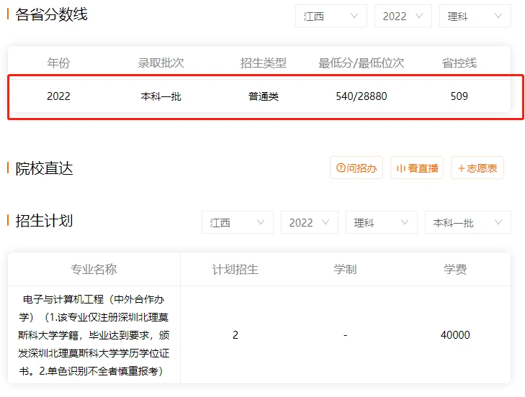Viewport: 525px width, 397px height.
Task: Open the 本科一批 batch dropdown in 招生计划
Action: tap(467, 222)
